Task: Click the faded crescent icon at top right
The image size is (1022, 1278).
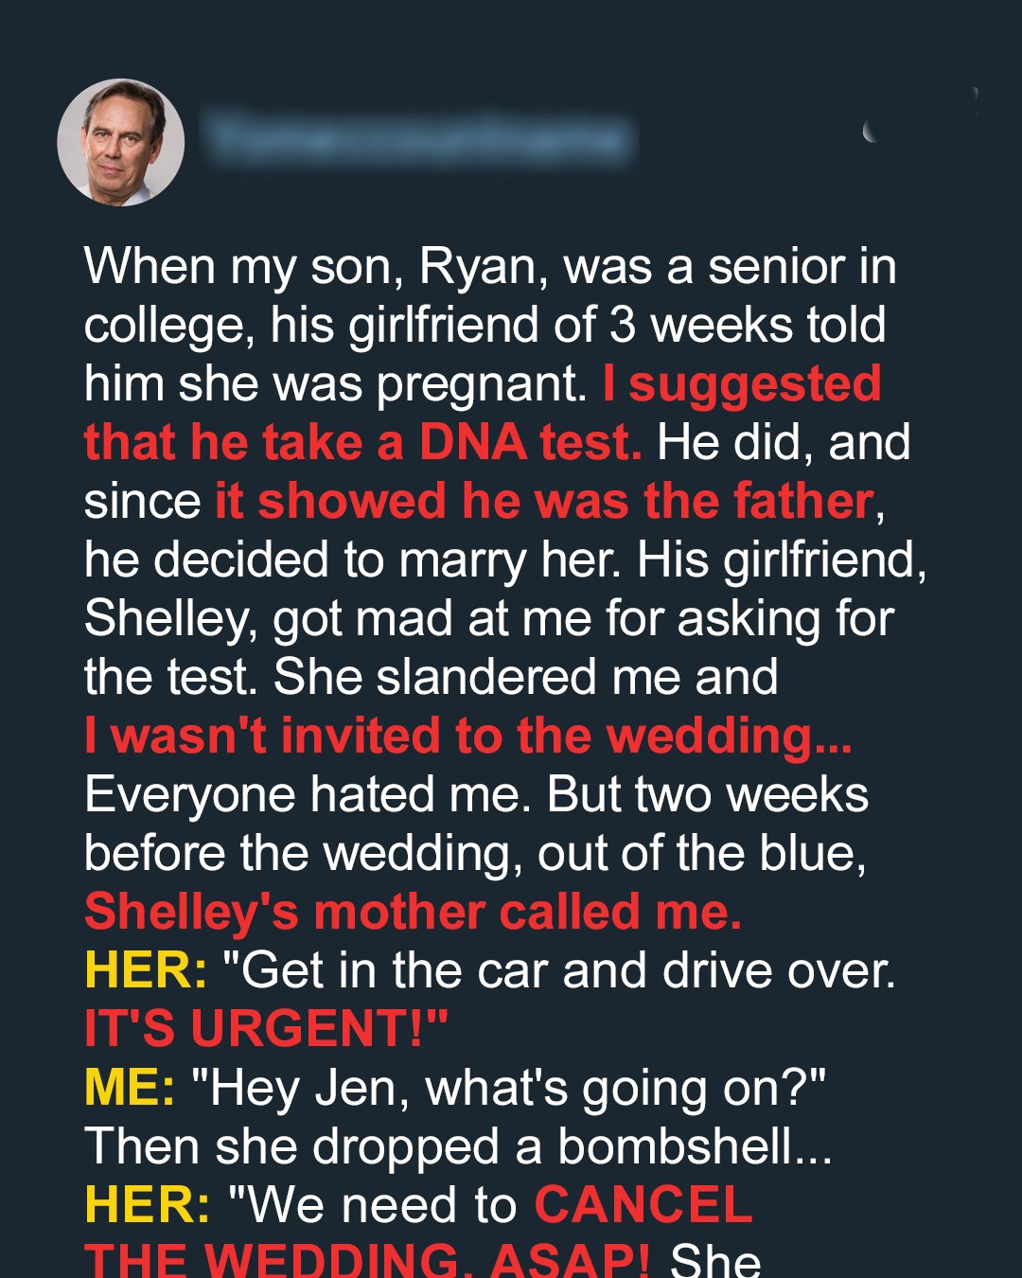Action: pos(872,132)
